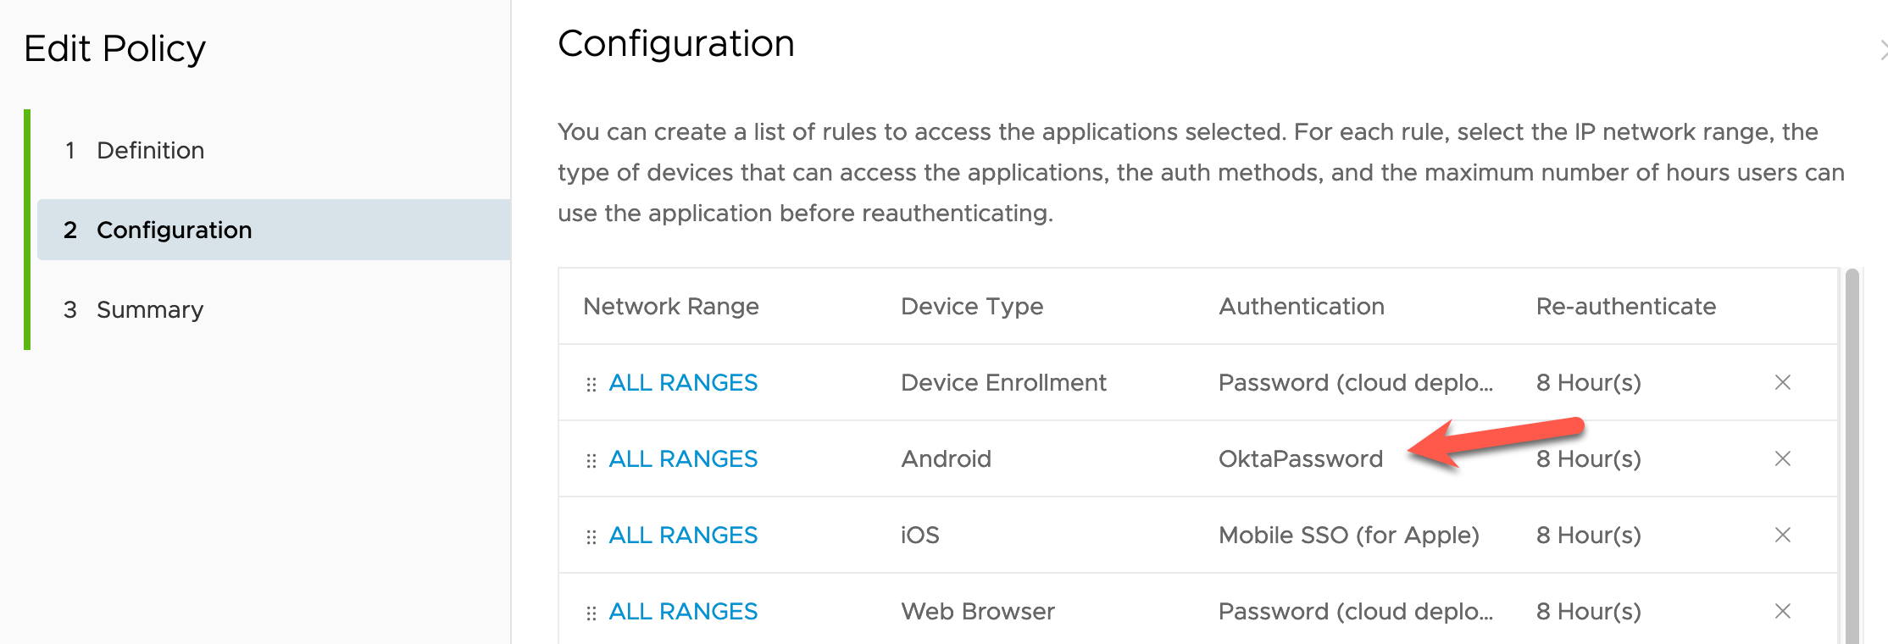Open ALL RANGES link for Device Enrollment

[x=683, y=383]
